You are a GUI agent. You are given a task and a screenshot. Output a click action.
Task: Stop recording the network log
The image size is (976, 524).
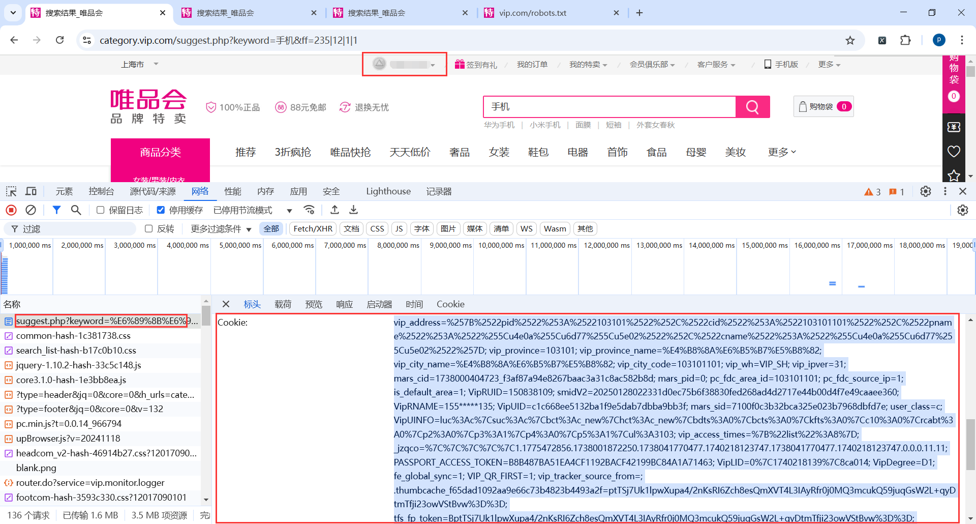[x=11, y=210]
